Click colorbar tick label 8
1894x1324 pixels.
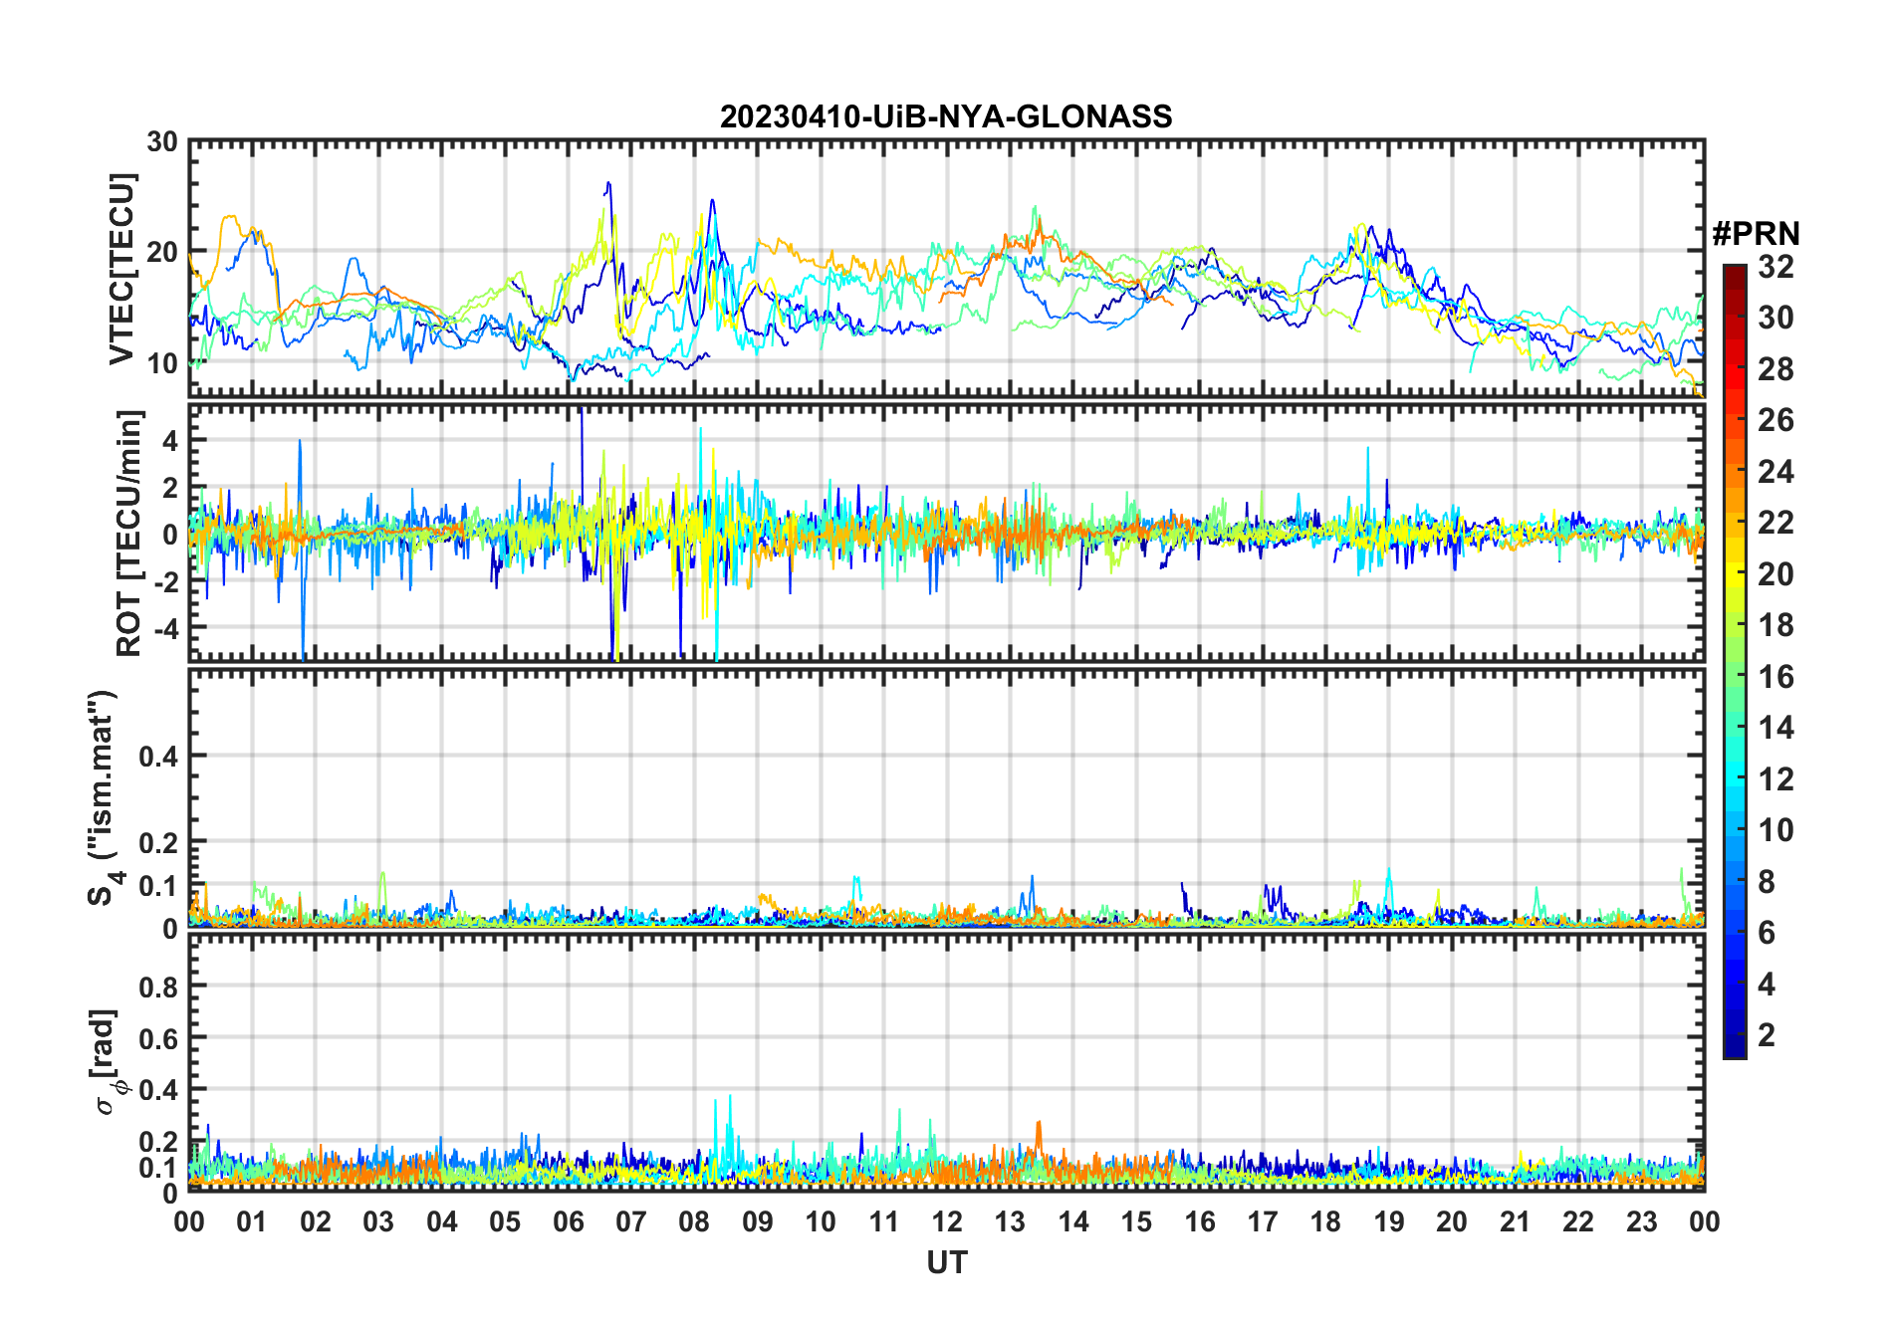(1768, 882)
